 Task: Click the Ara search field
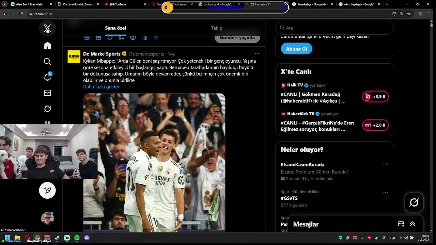coord(334,28)
